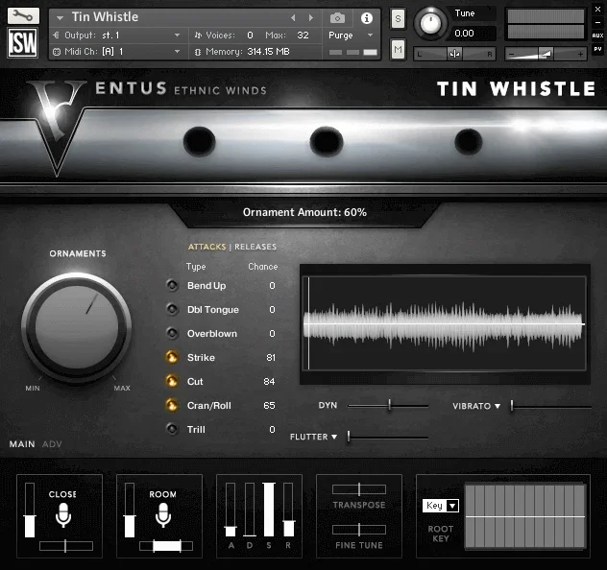Open the Midi Ch dropdown
Screen dimensions: 607x570
click(x=177, y=52)
